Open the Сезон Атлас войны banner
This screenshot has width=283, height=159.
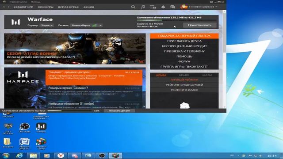75,49
